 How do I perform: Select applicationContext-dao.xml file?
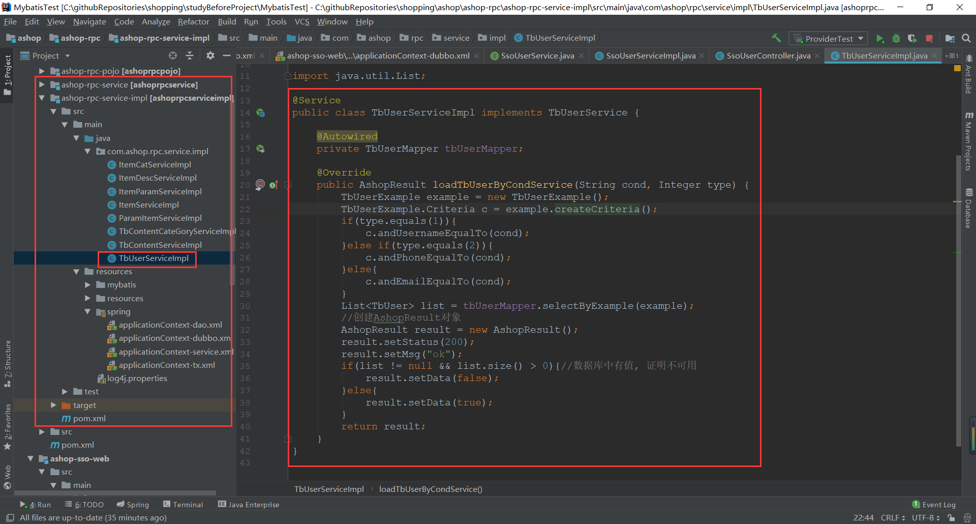coord(165,325)
